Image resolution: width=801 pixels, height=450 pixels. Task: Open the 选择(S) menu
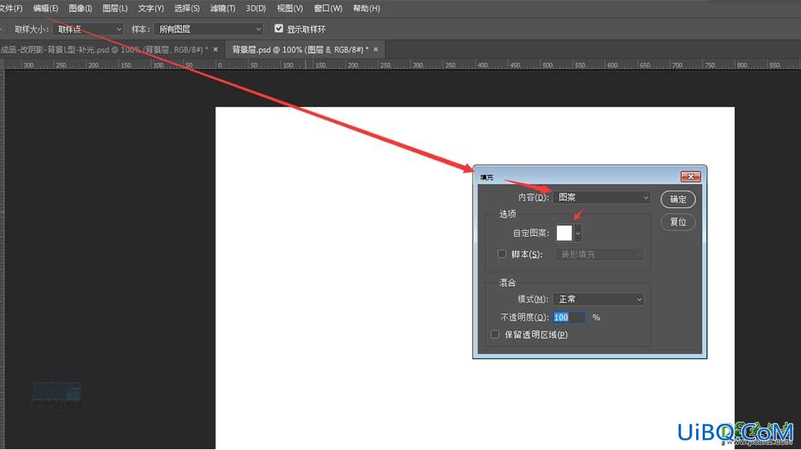[x=187, y=8]
